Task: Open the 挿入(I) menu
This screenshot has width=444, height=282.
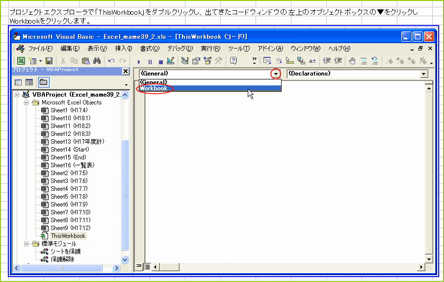Action: 124,49
